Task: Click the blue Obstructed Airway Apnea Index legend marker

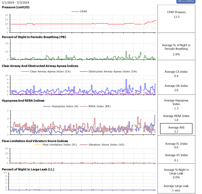Action: tap(83, 72)
